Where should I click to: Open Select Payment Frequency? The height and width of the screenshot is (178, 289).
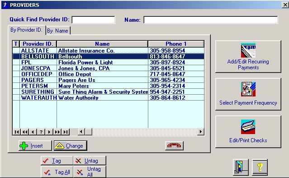coord(248,94)
